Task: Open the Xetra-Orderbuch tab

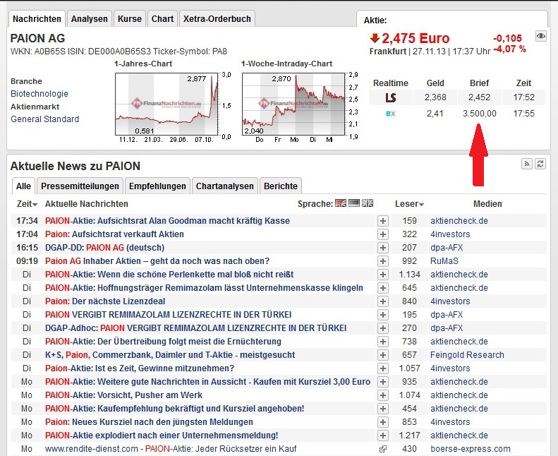Action: click(x=217, y=19)
